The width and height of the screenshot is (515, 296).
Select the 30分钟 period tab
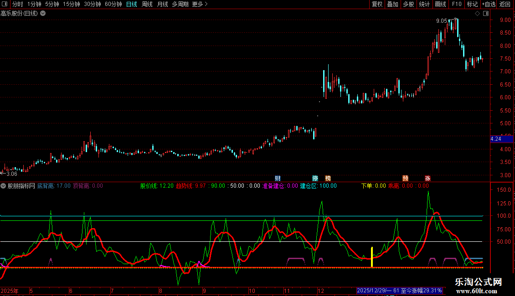93,4
